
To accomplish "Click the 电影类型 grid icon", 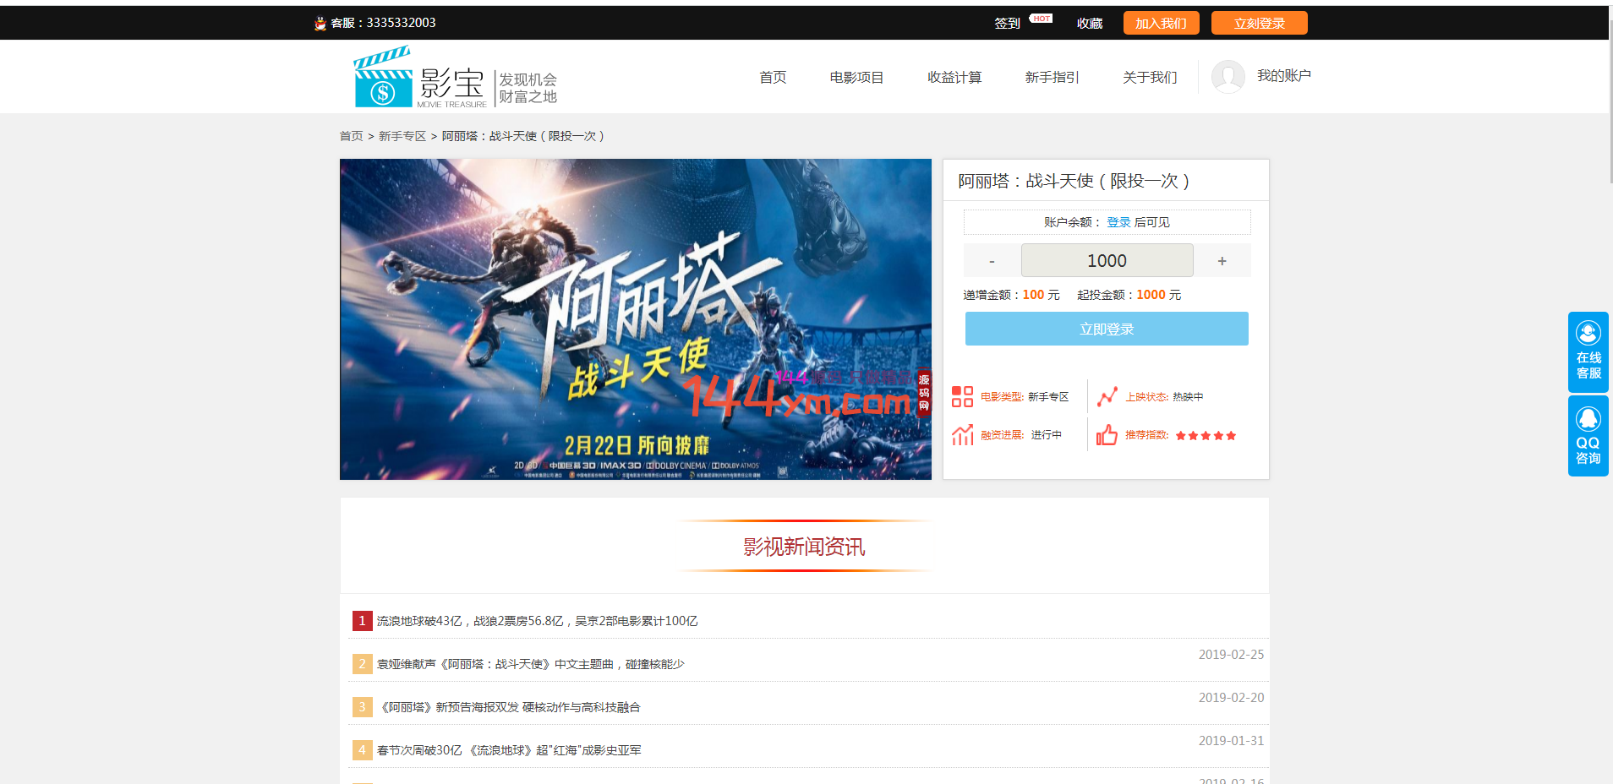I will 962,397.
